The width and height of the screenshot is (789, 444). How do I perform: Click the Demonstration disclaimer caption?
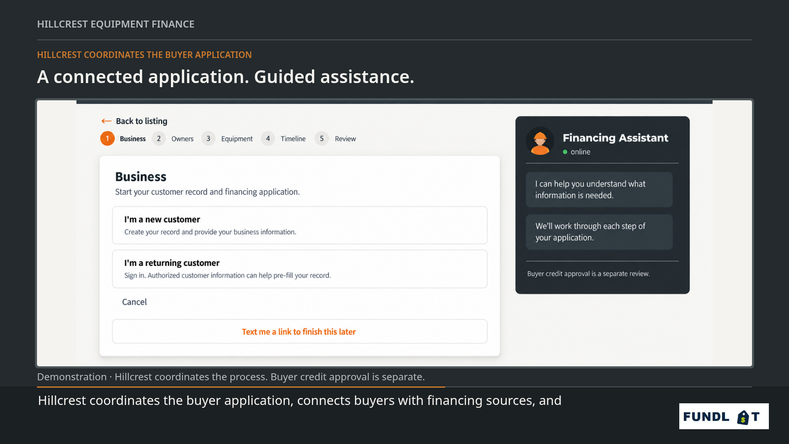231,377
